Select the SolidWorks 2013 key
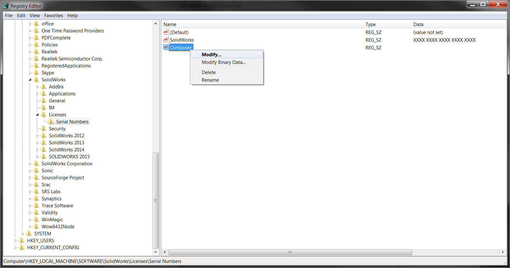The height and width of the screenshot is (268, 510). [x=66, y=143]
